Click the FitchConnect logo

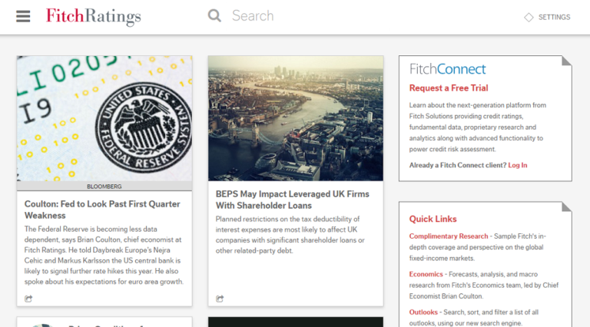click(x=447, y=69)
